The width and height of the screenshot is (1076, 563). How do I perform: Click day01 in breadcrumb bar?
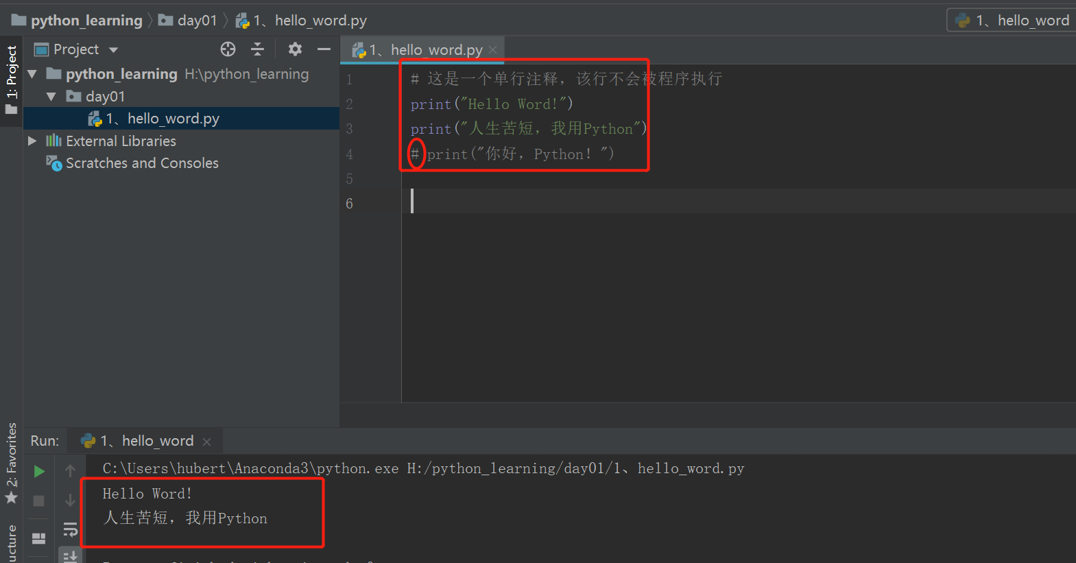click(x=188, y=21)
